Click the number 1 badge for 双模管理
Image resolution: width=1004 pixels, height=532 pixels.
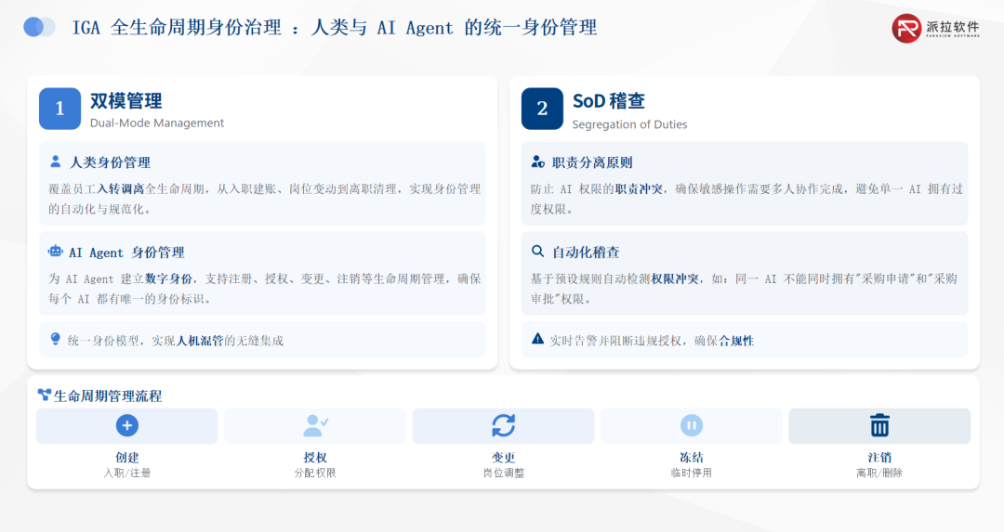coord(59,109)
